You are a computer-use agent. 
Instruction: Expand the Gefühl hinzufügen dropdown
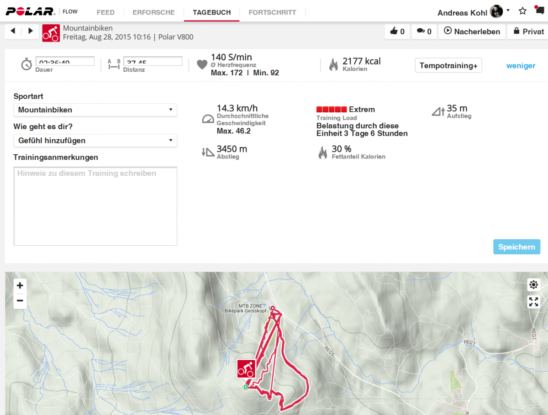[95, 141]
